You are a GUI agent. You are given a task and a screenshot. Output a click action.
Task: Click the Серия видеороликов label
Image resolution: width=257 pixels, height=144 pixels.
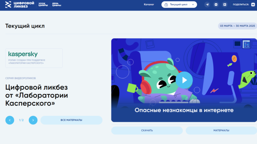[x=21, y=78]
